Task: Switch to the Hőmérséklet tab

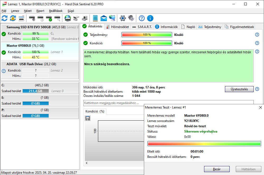Action: [117, 27]
